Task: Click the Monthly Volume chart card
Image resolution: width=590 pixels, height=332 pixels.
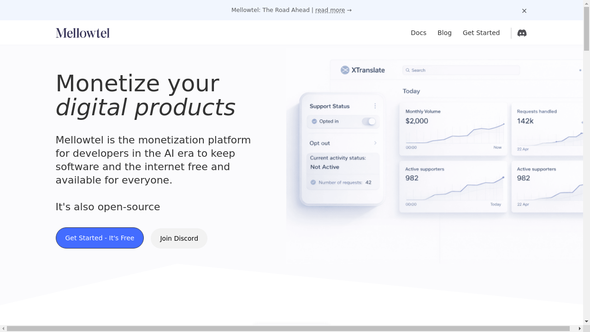Action: tap(453, 129)
